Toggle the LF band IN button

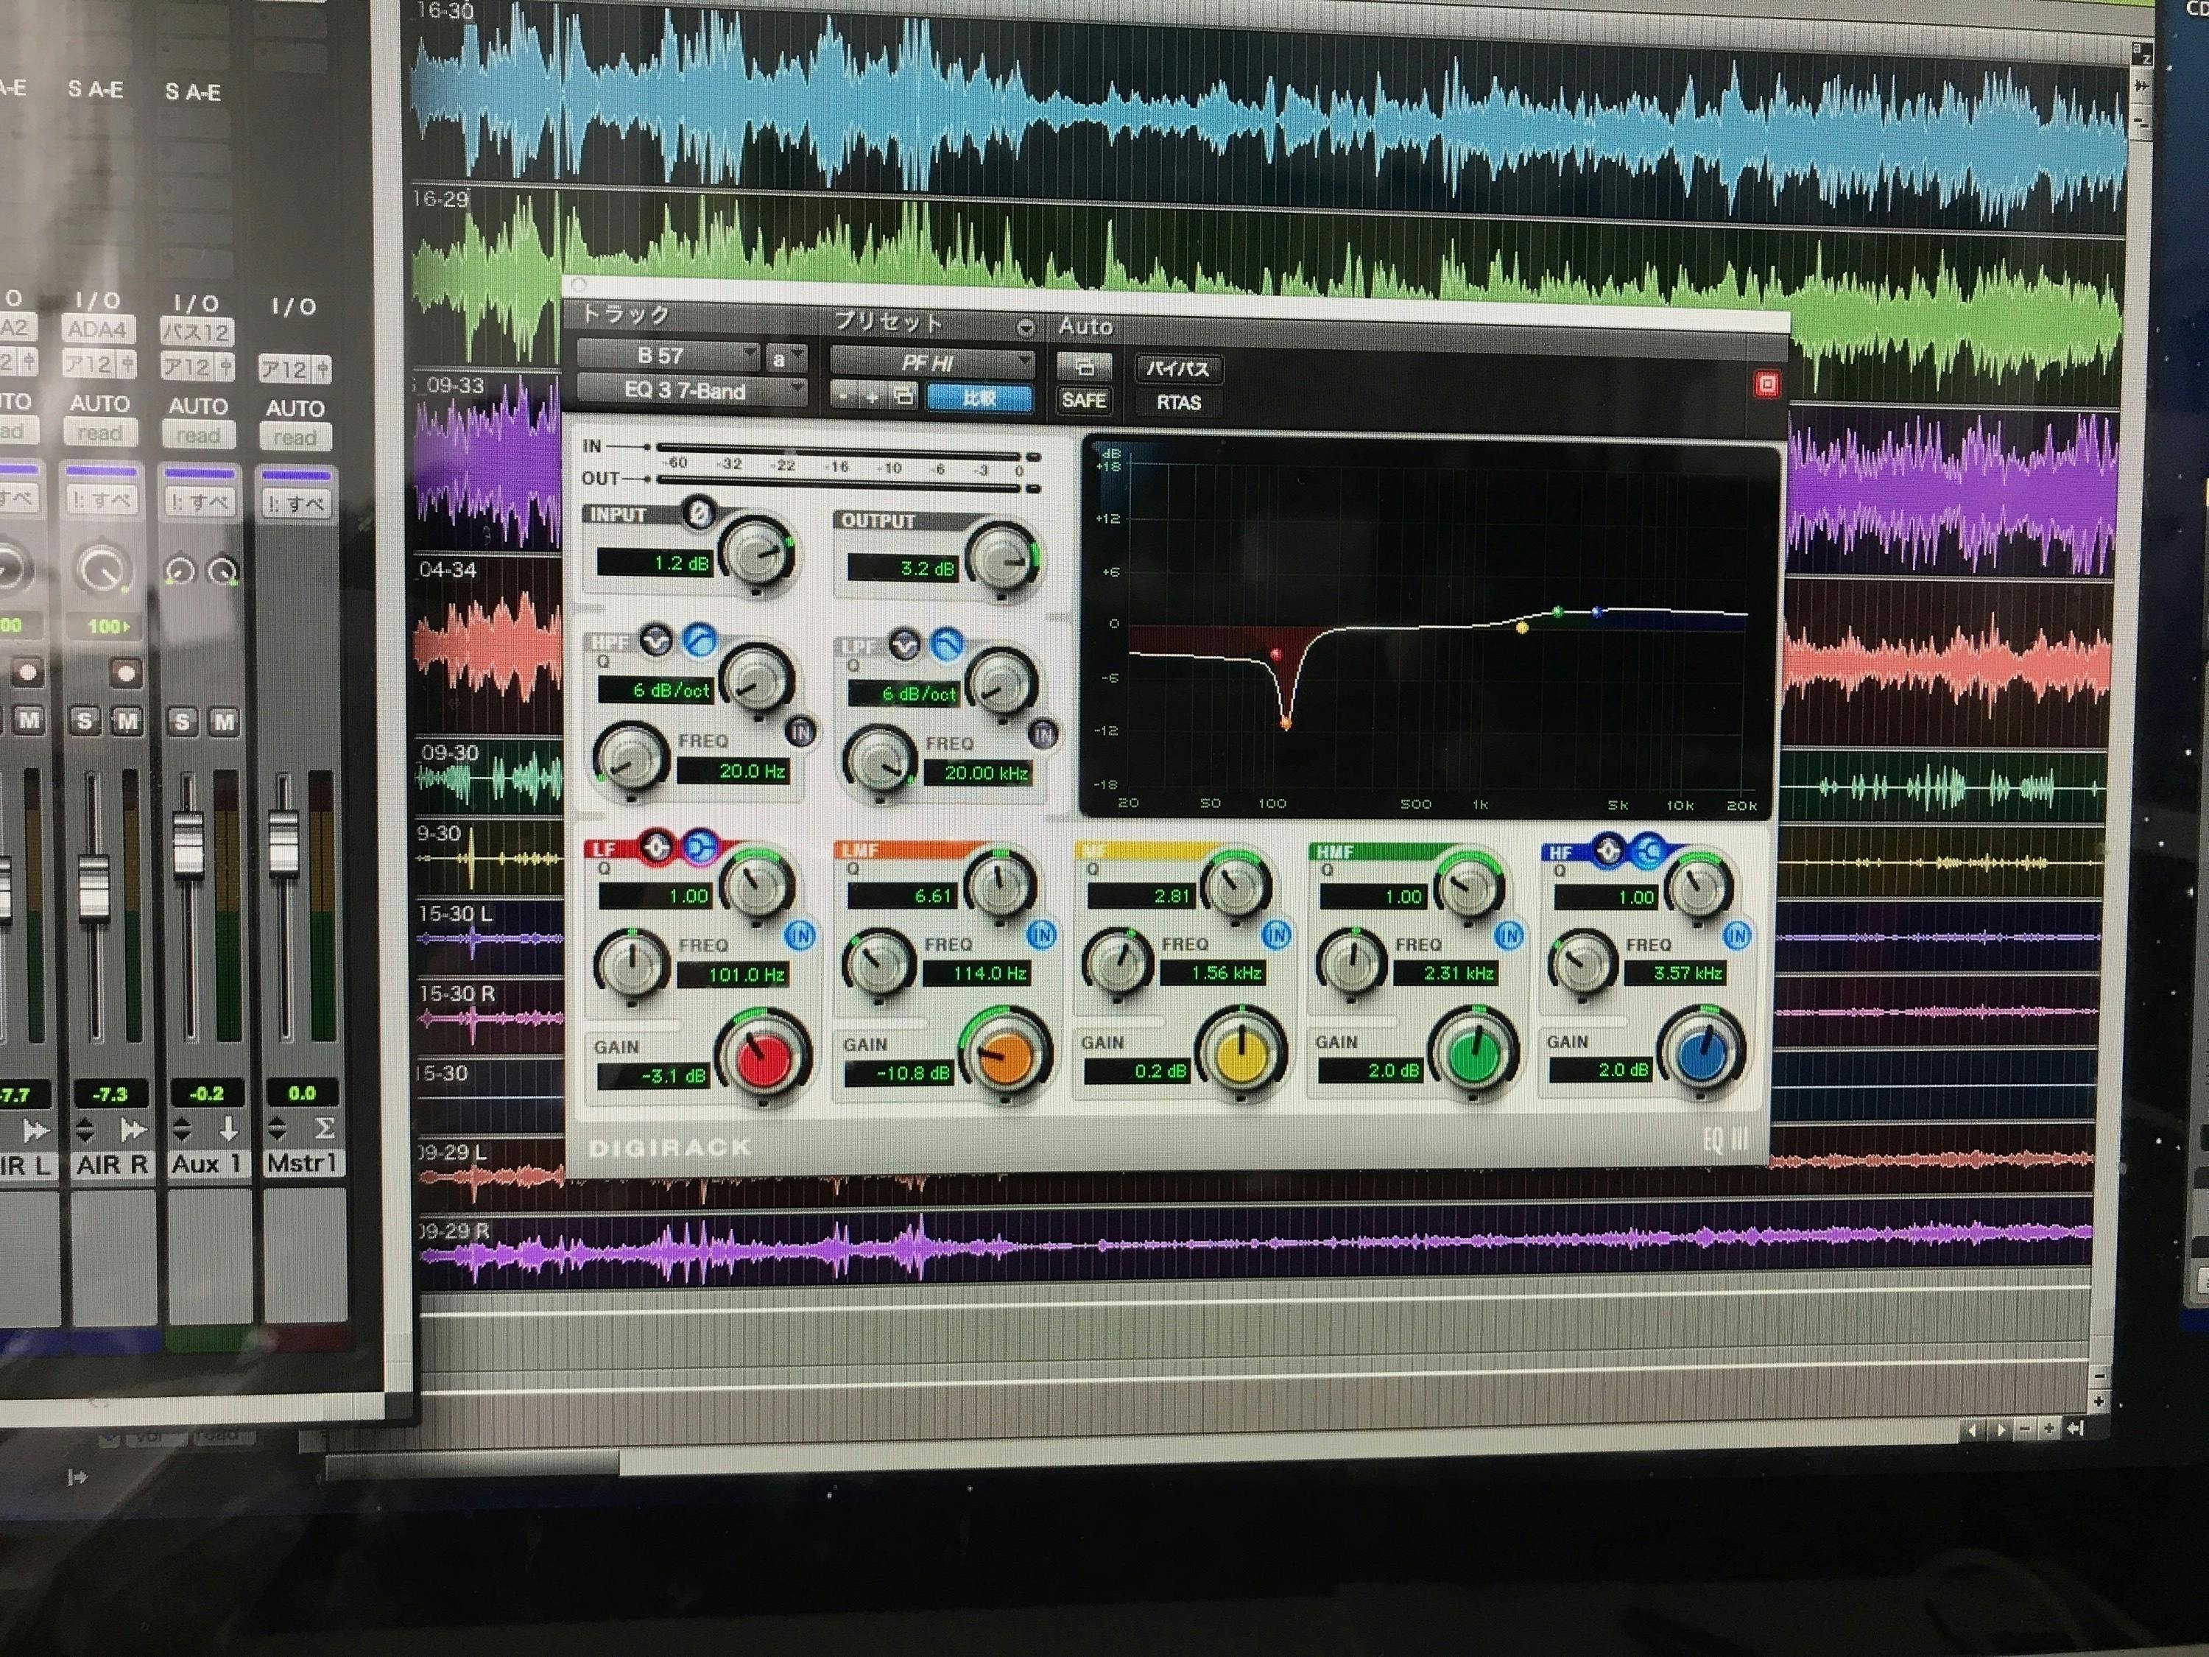pos(800,935)
